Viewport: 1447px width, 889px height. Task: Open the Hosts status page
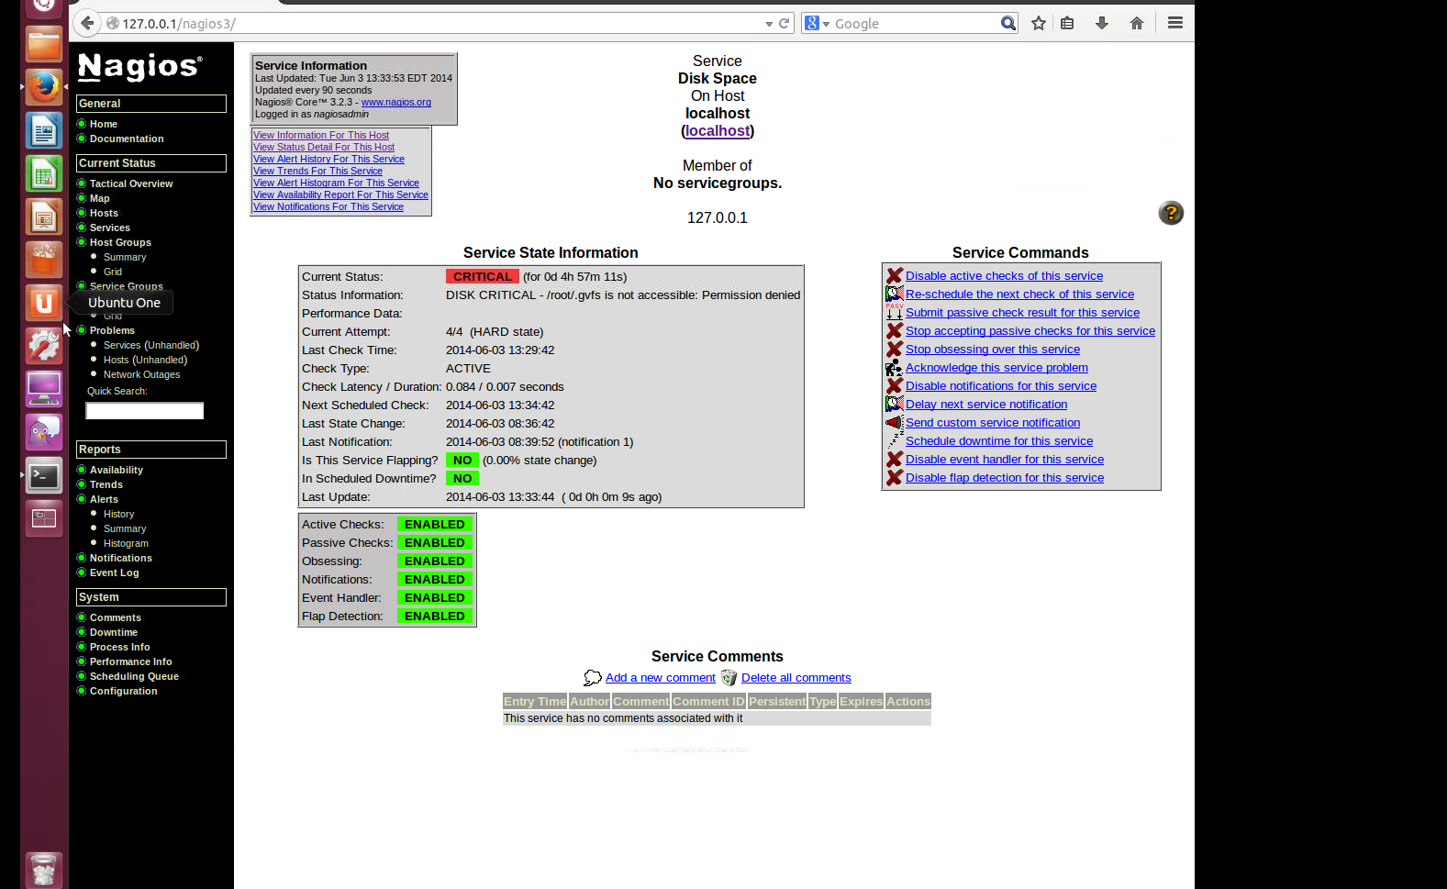[x=104, y=213]
